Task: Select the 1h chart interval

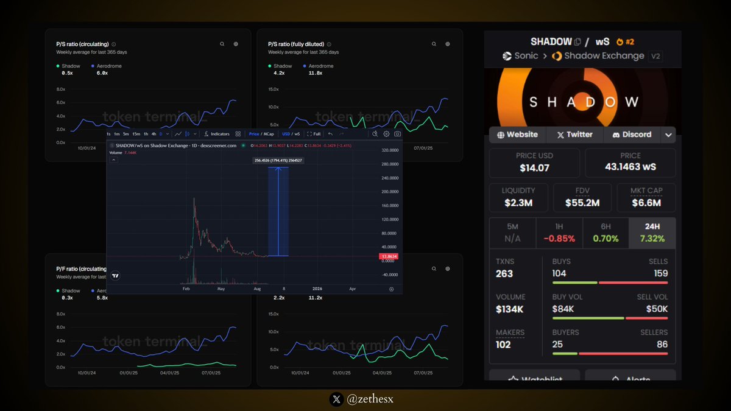Action: [x=146, y=134]
